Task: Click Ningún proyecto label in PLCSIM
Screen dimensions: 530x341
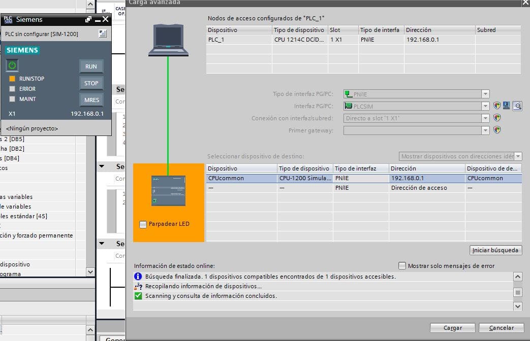Action: pos(32,128)
